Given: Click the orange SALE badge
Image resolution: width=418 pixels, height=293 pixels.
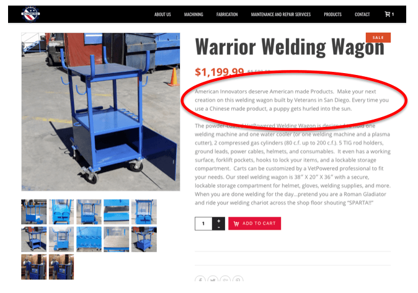Looking at the screenshot, I should coord(378,38).
